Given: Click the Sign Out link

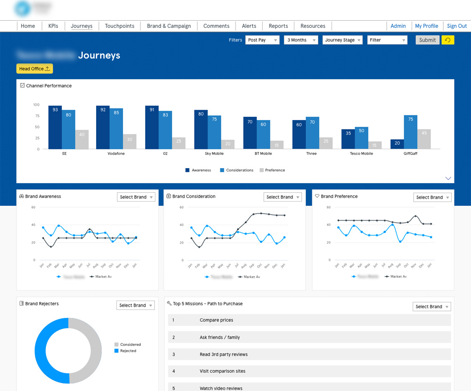Looking at the screenshot, I should point(456,26).
